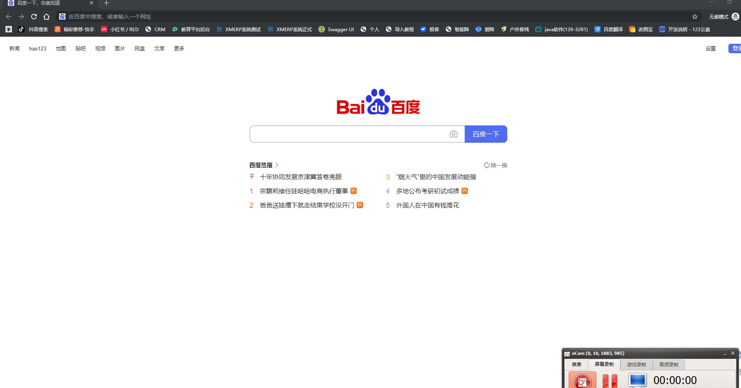Open the 精彩推荐-快手 bookmark
This screenshot has width=741, height=388.
pyautogui.click(x=74, y=29)
